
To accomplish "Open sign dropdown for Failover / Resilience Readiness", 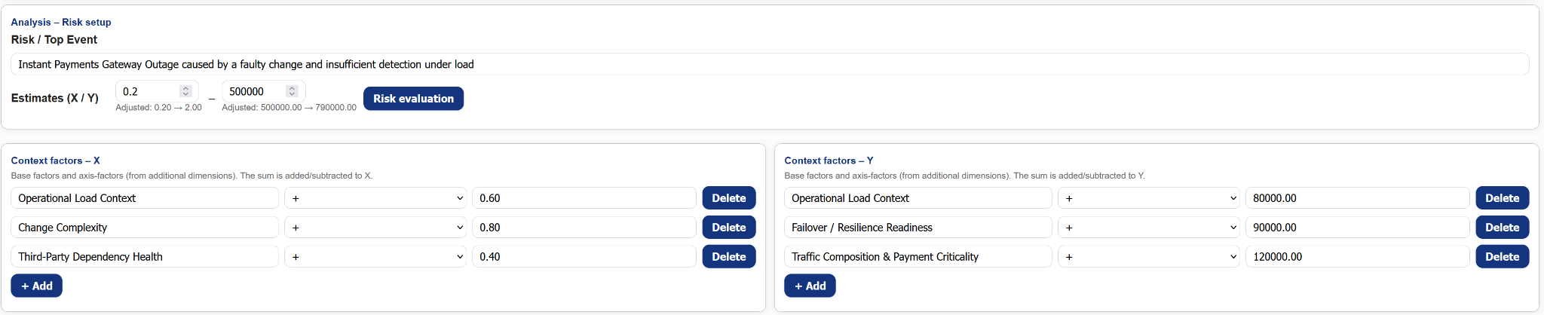I will 1149,228.
